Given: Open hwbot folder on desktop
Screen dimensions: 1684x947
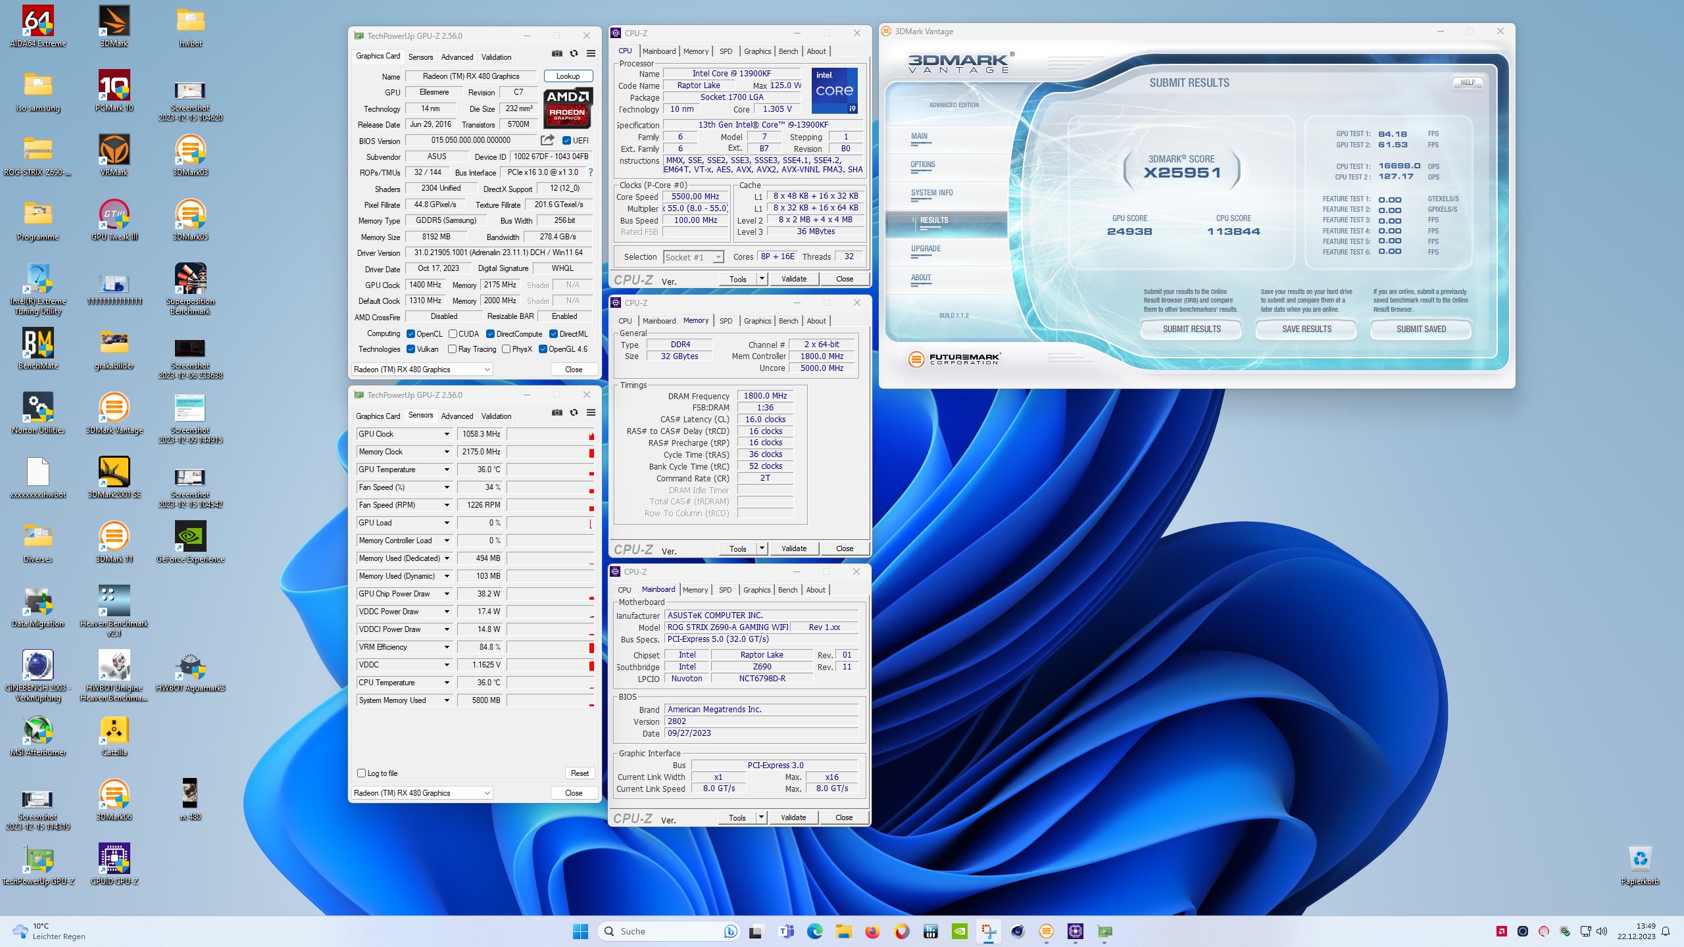Looking at the screenshot, I should pos(191,26).
